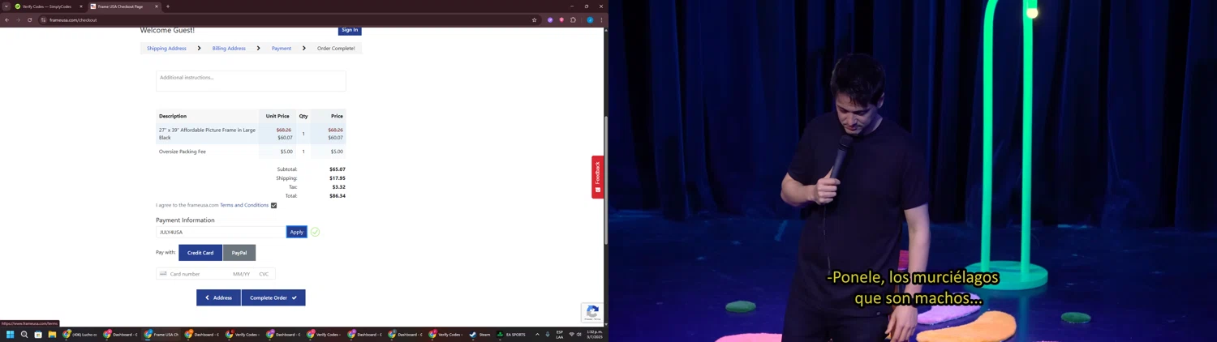The image size is (1217, 342).
Task: Open the Chrome profile avatar
Action: (590, 19)
